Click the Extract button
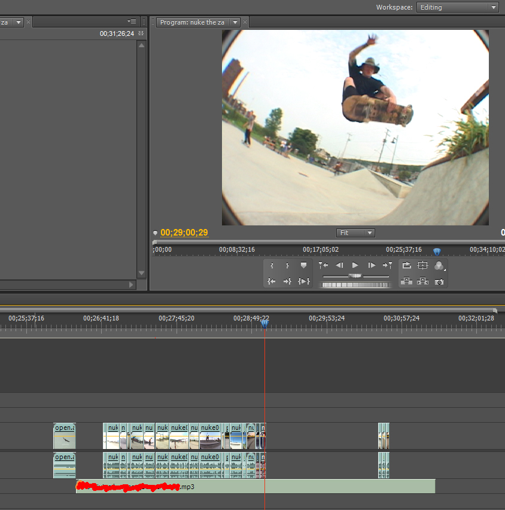 coord(423,281)
